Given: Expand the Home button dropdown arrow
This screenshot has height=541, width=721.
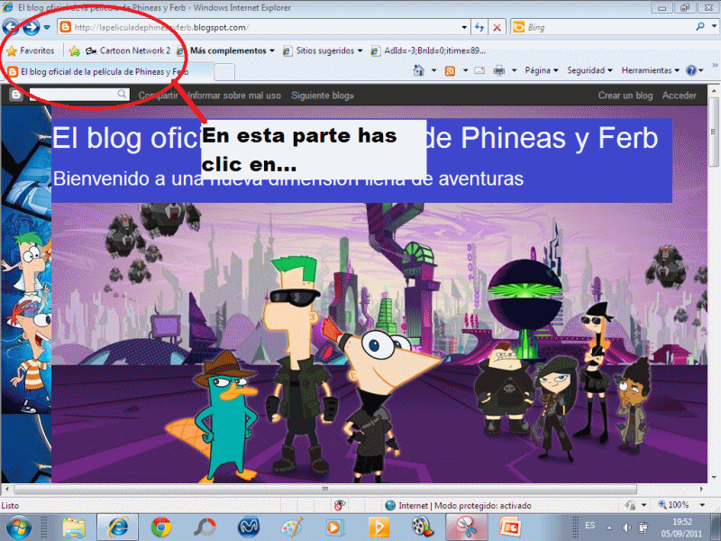Looking at the screenshot, I should pyautogui.click(x=434, y=71).
